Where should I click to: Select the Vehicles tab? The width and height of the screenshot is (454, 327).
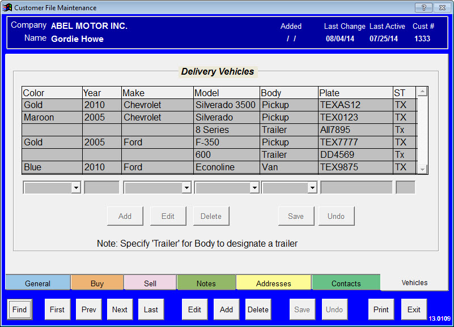[x=414, y=282]
